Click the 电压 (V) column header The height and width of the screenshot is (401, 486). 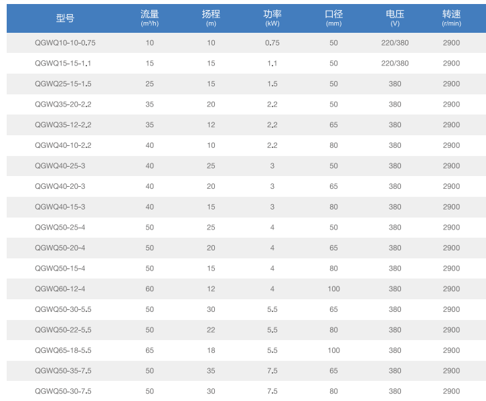(x=395, y=17)
